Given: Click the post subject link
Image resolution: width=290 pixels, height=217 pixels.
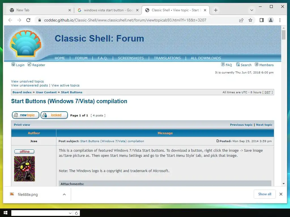Looking at the screenshot, I should click(x=112, y=141).
